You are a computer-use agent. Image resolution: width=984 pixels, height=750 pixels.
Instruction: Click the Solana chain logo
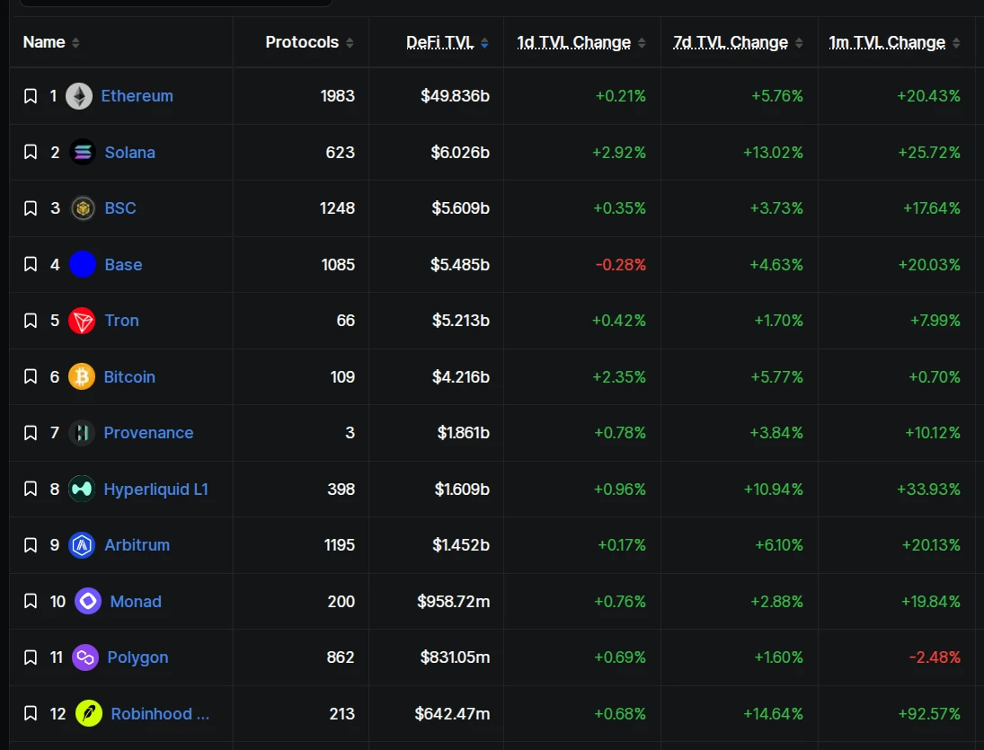point(82,153)
